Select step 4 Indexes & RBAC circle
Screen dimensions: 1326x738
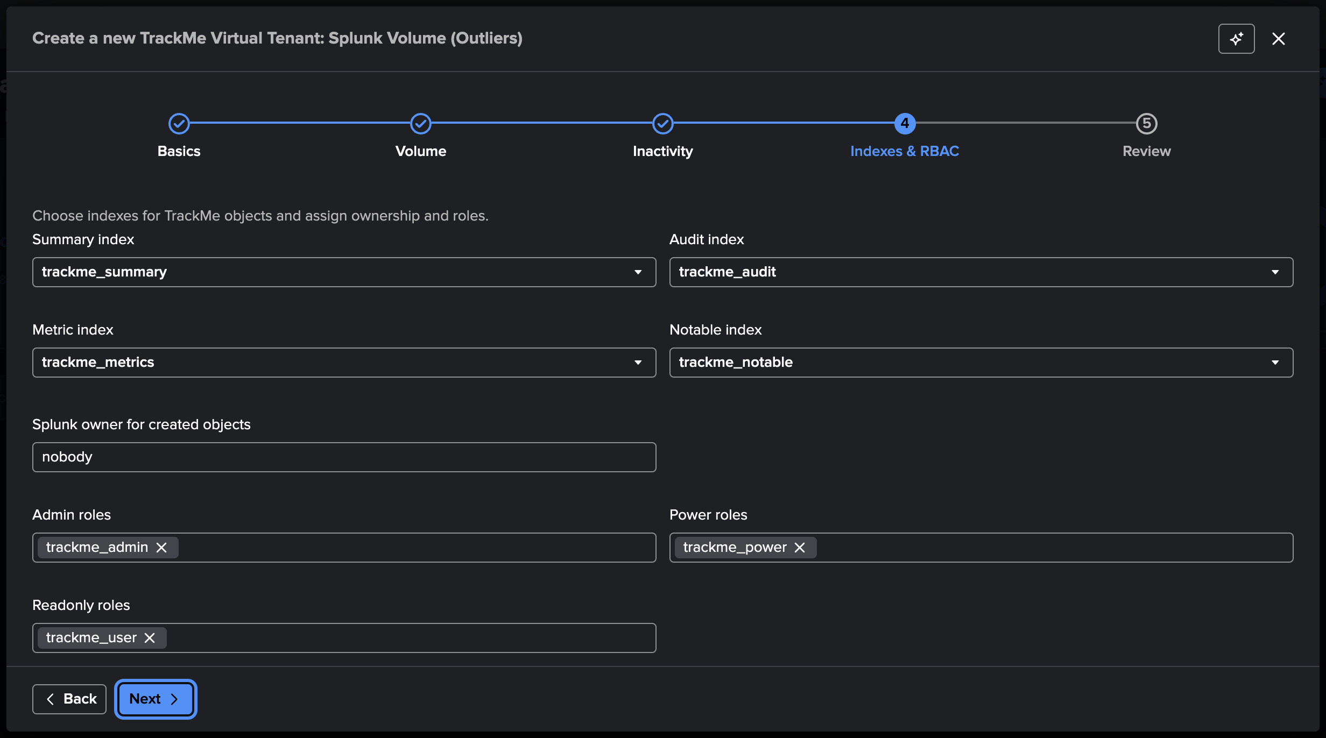coord(905,124)
